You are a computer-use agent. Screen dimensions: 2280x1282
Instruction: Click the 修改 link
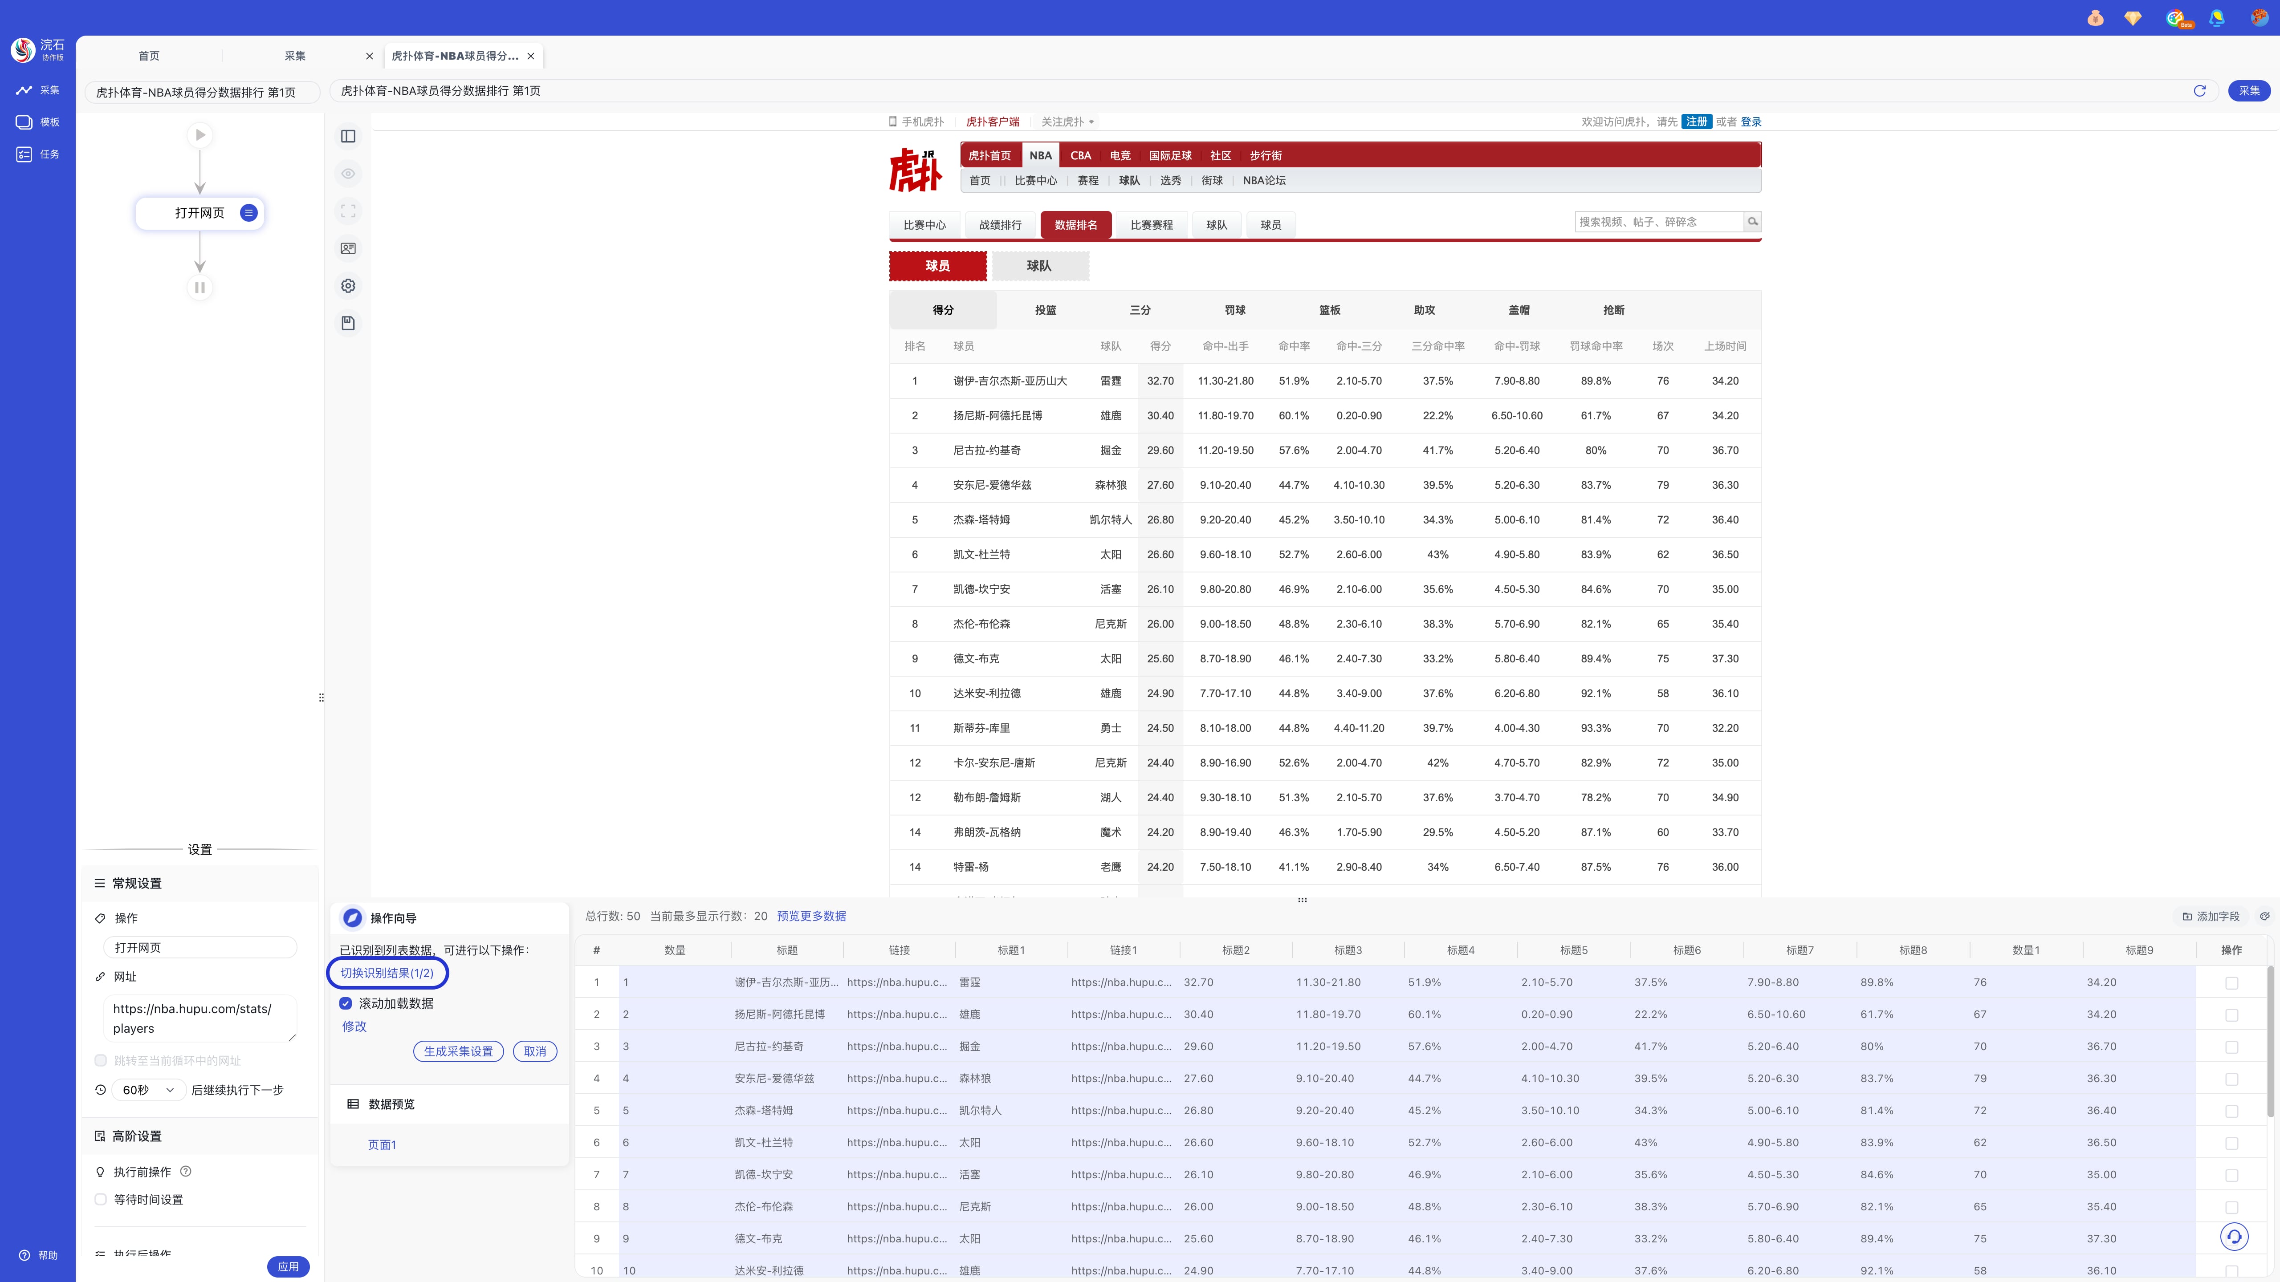point(354,1026)
